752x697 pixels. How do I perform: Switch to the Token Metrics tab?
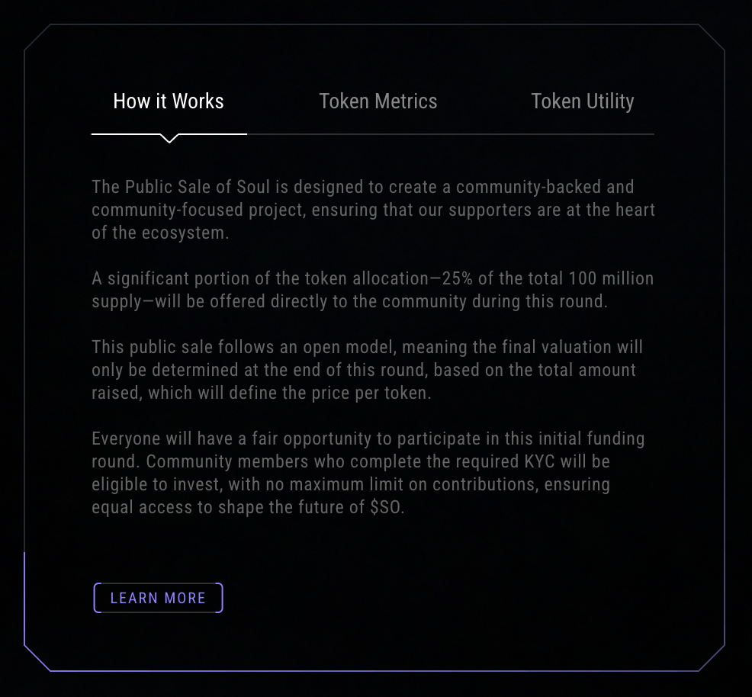tap(378, 101)
